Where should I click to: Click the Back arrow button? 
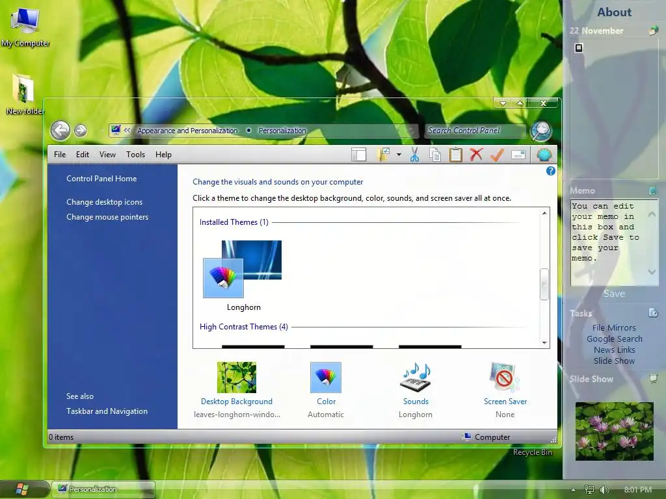(x=60, y=130)
